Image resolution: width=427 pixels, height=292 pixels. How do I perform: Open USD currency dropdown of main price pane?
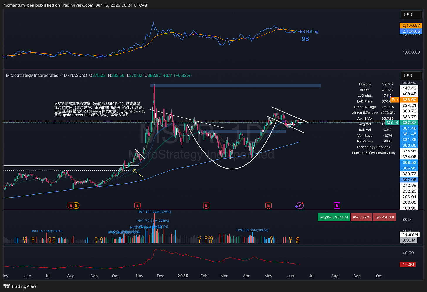pos(411,76)
